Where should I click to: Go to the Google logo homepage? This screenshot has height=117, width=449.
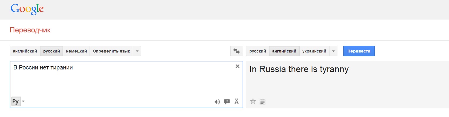(27, 9)
